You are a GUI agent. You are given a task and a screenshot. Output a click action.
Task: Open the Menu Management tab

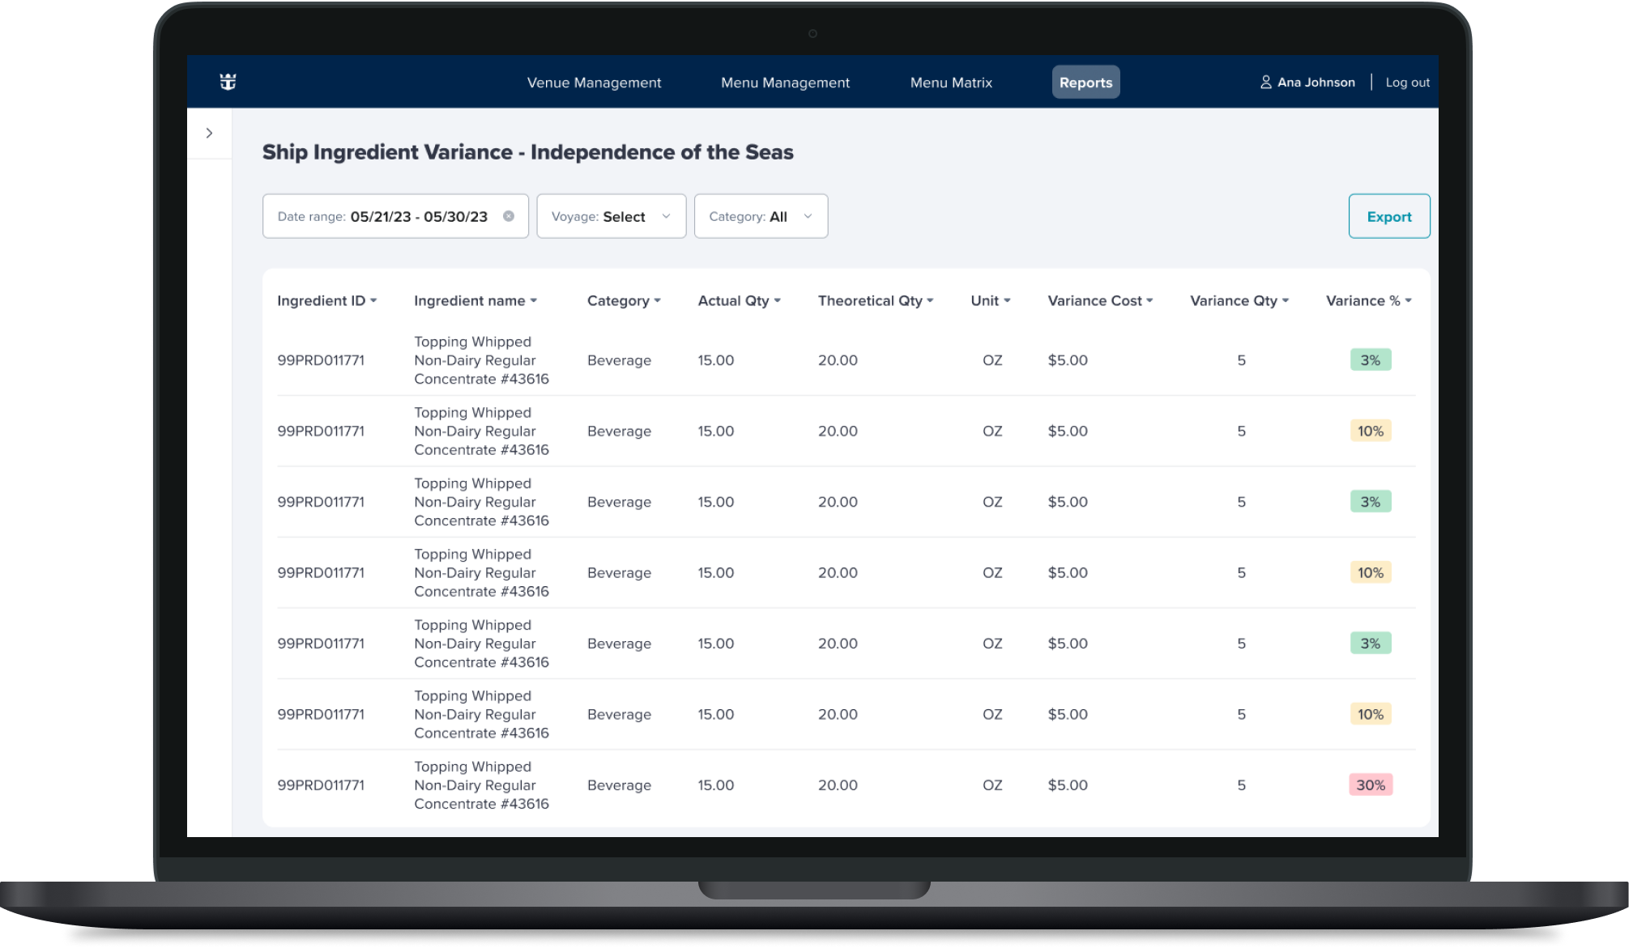pos(785,83)
